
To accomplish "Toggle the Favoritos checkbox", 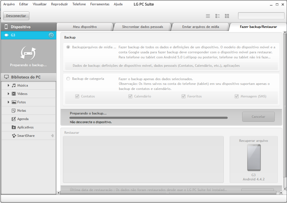I will coord(184,96).
